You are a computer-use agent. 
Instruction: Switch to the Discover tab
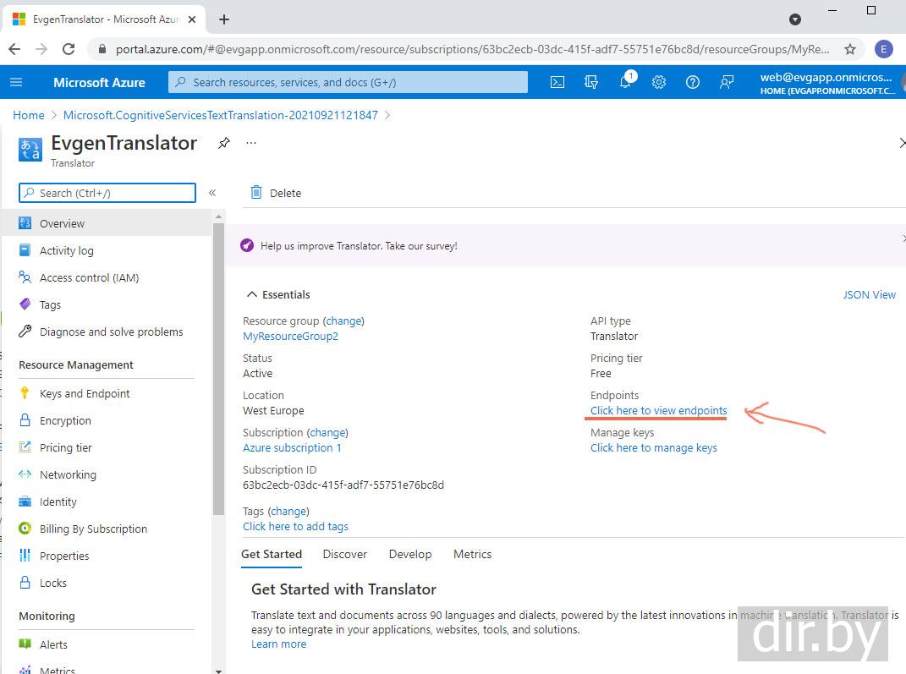[344, 554]
